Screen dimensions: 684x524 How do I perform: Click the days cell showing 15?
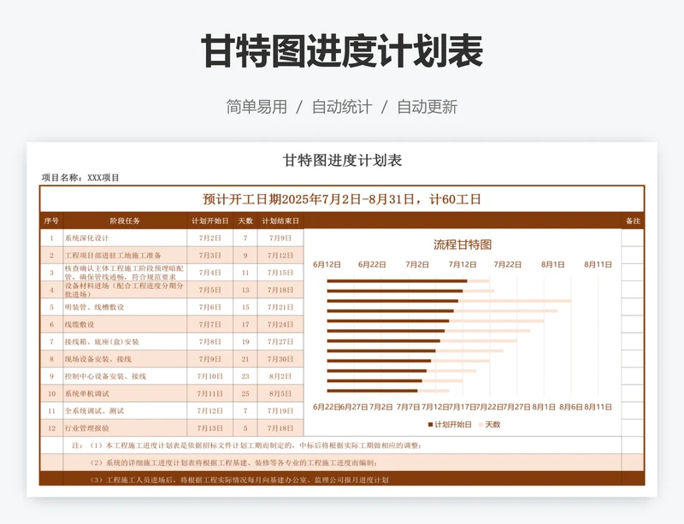coord(245,307)
